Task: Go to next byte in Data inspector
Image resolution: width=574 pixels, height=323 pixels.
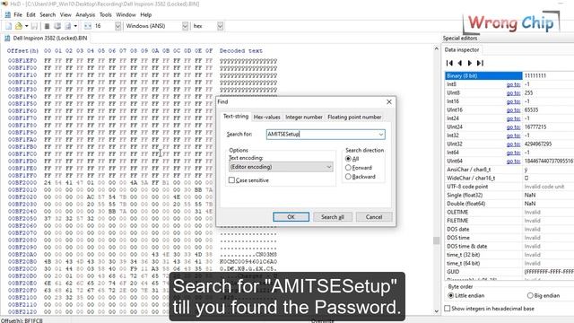Action: click(470, 63)
